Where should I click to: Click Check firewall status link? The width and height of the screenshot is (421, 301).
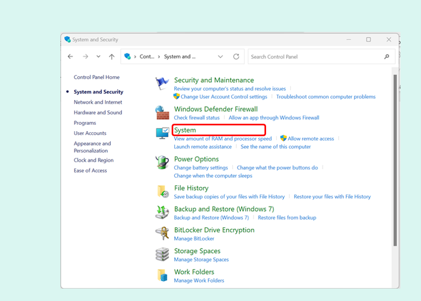click(x=196, y=118)
